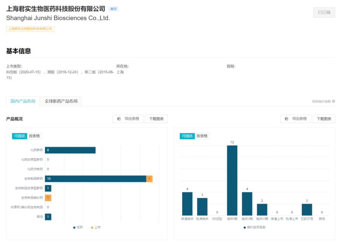The height and width of the screenshot is (244, 343).
Task: Click the 临床I期 bar showing 12
Action: (x=232, y=180)
